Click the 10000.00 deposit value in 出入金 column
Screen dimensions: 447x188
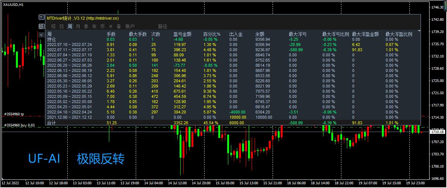237,117
